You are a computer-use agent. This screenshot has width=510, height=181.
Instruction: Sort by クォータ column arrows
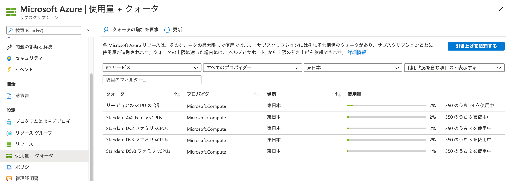coord(177,94)
